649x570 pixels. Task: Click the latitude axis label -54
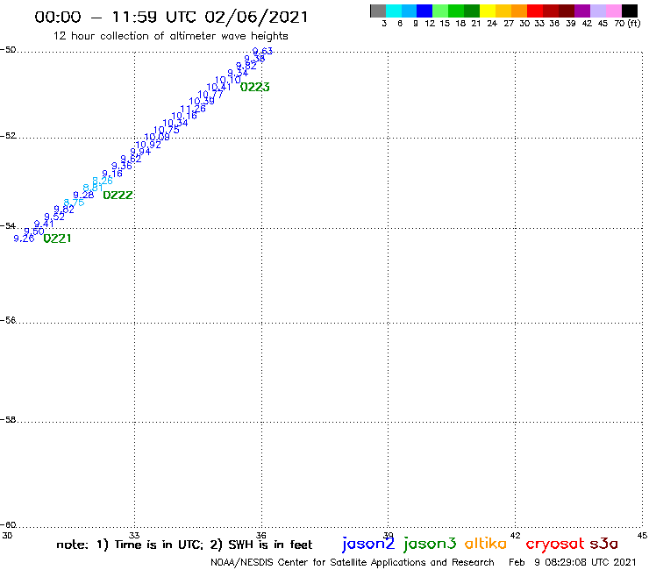tap(8, 226)
